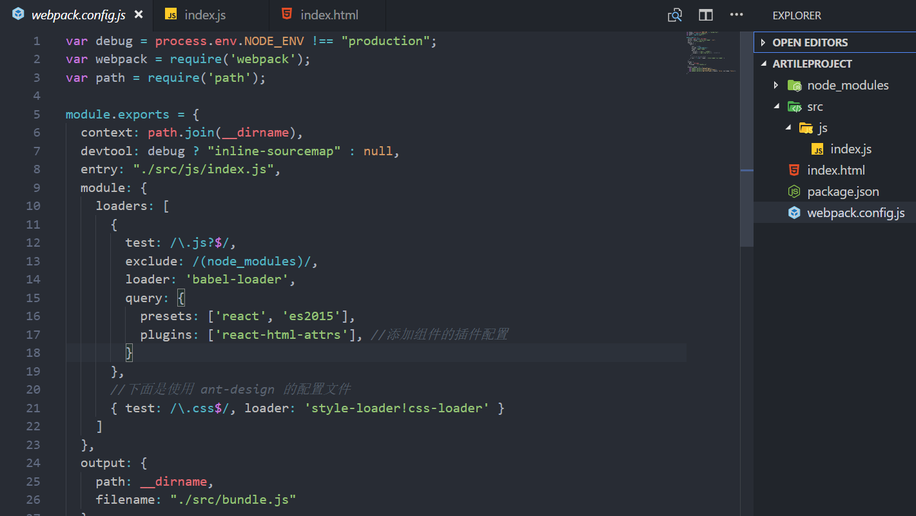Collapse the ARTILEPROJECT tree section
The width and height of the screenshot is (916, 516).
point(763,63)
